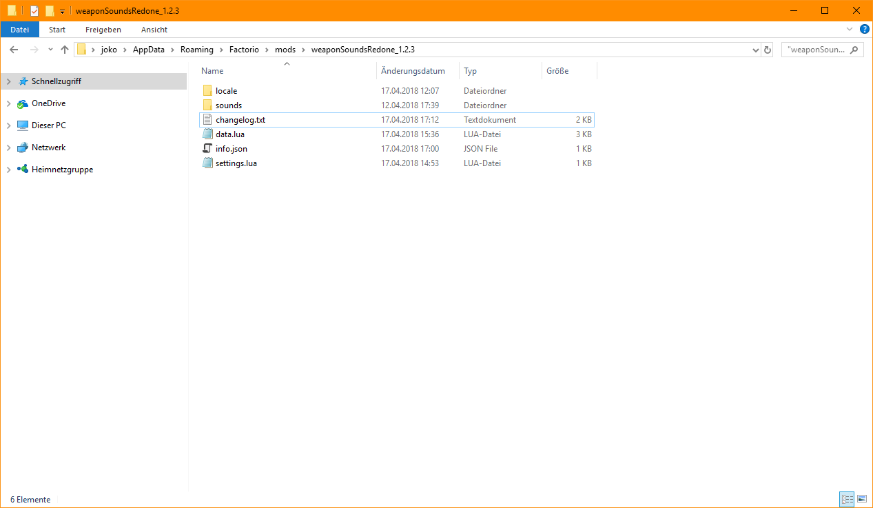Expand the ribbon with the chevron
873x508 pixels.
pos(850,29)
